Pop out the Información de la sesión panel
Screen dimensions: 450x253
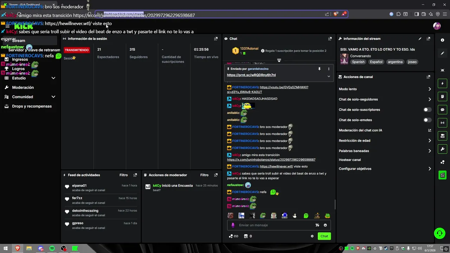pos(216,39)
